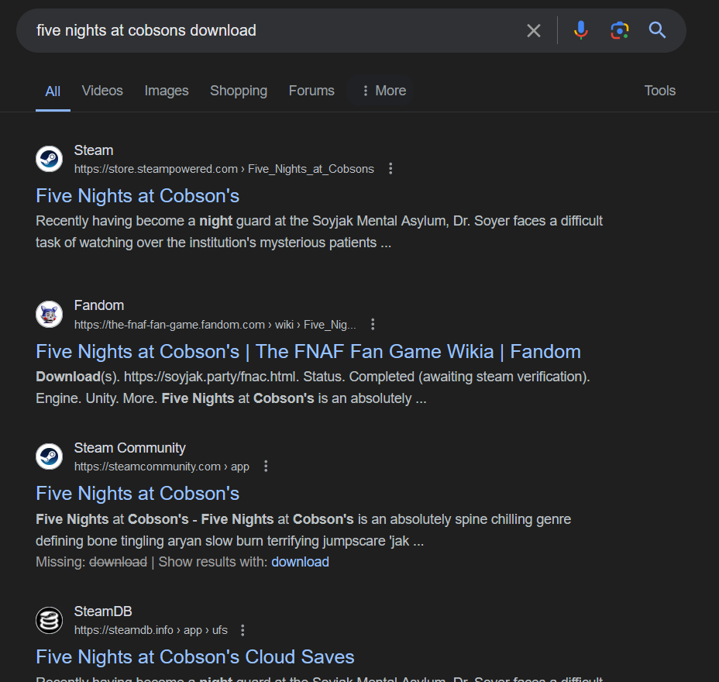This screenshot has width=719, height=682.
Task: Click the Fandom result favicon
Action: click(49, 314)
